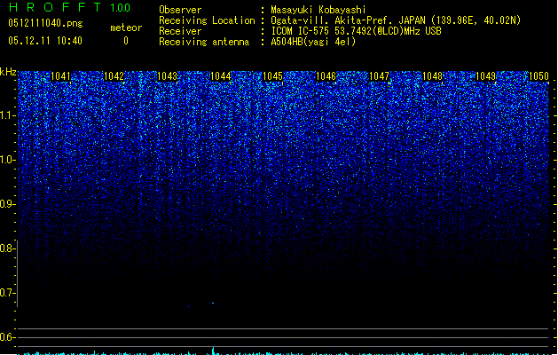The height and width of the screenshot is (355, 558).
Task: Click the 'Observer' field label
Action: [x=180, y=10]
